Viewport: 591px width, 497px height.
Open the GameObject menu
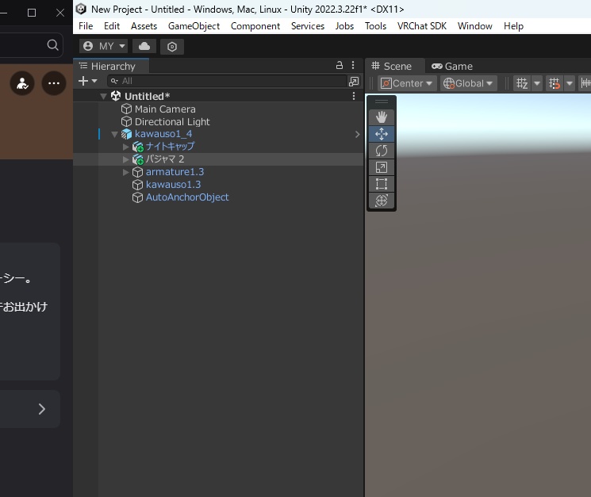point(194,26)
